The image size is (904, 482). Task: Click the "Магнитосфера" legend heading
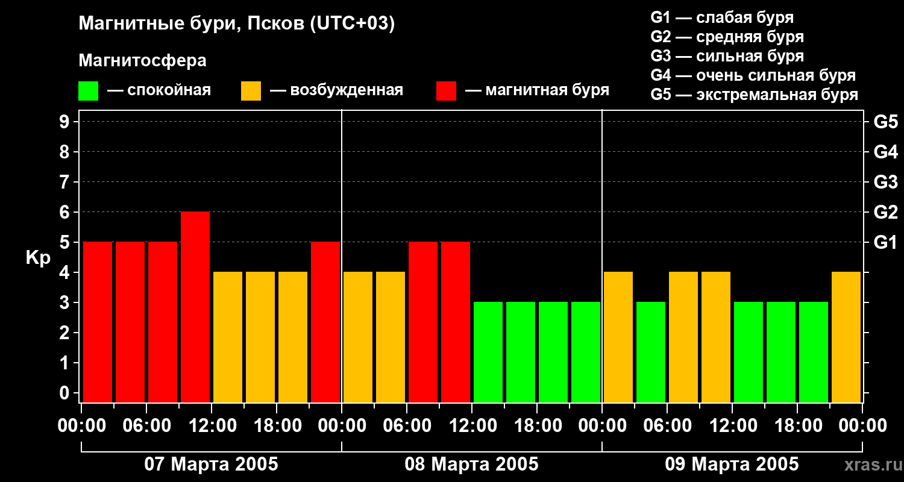[142, 60]
